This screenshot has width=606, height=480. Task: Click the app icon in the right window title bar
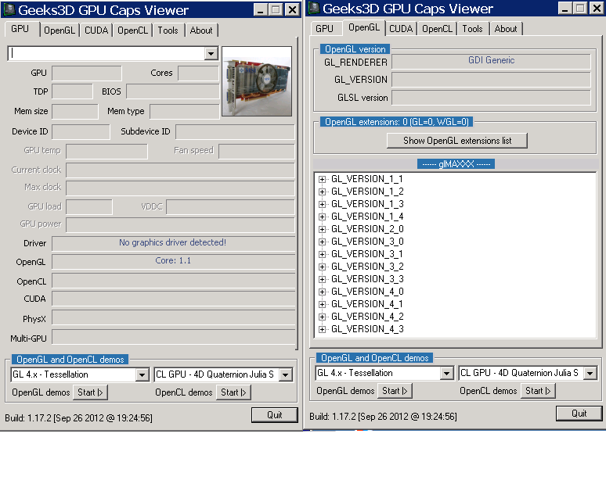pos(314,8)
